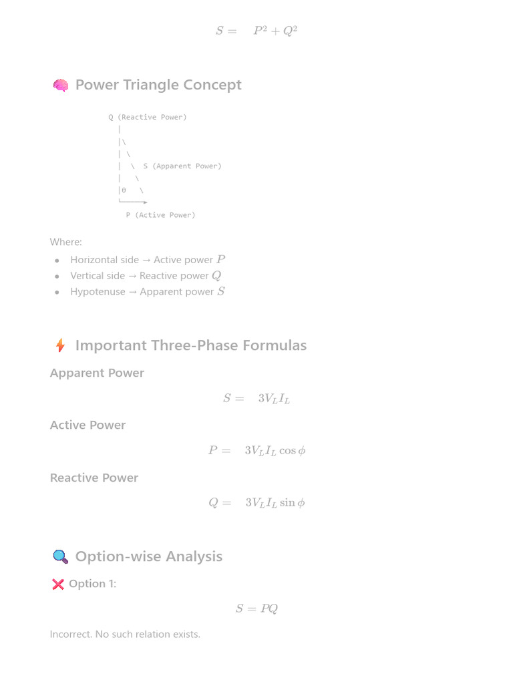Click the S (Apparent Power) diagram label
513x684 pixels.
pos(182,166)
